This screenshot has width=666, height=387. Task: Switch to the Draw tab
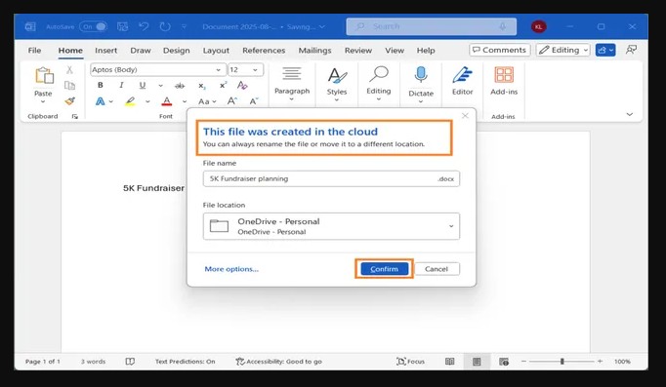coord(141,51)
